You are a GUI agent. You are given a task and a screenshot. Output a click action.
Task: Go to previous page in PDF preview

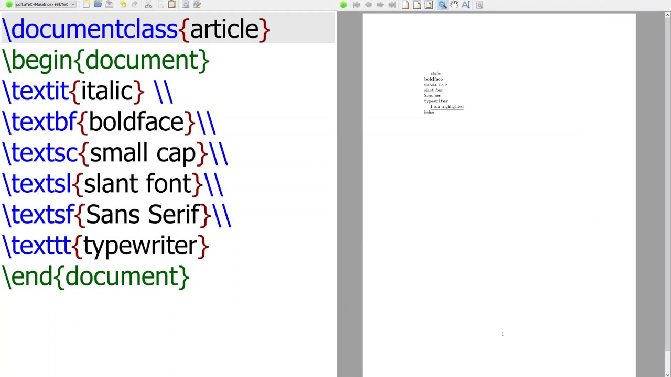click(368, 5)
